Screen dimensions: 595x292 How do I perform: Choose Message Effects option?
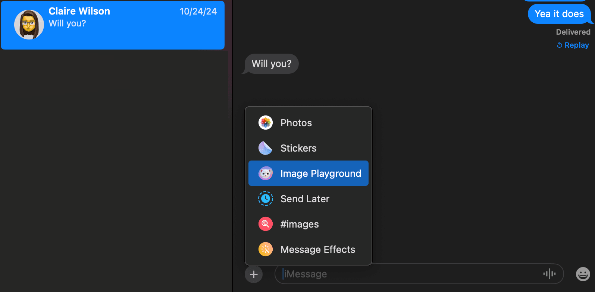tap(308, 250)
